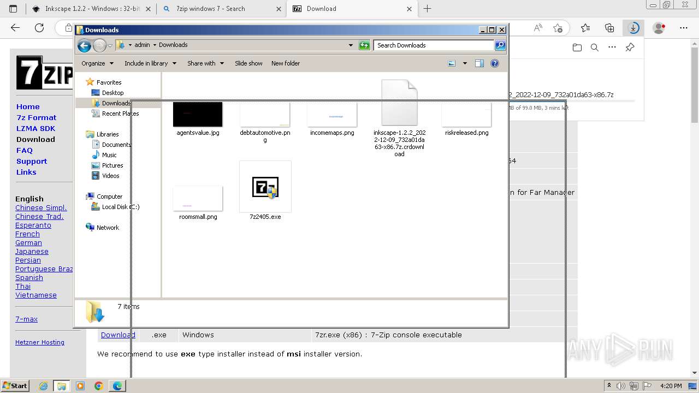Expand the address bar history dropdown
699x393 pixels.
pyautogui.click(x=351, y=45)
